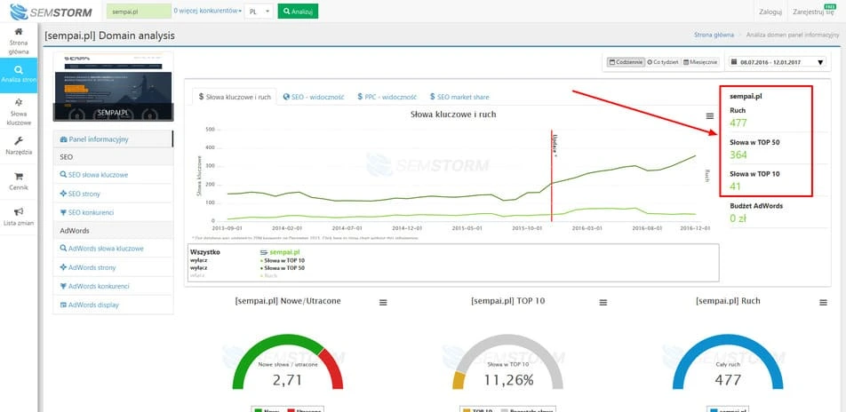Switch to SEO market share tab
Image resolution: width=846 pixels, height=412 pixels.
point(459,96)
